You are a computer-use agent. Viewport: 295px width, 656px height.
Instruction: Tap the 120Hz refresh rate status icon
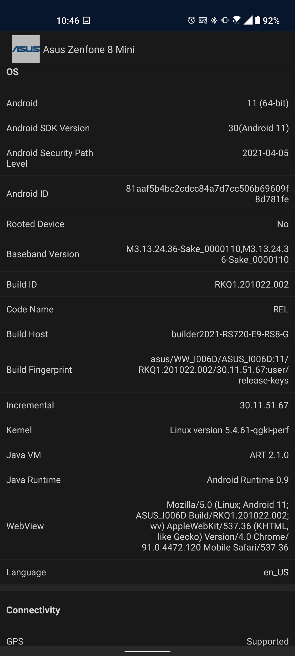(x=203, y=20)
